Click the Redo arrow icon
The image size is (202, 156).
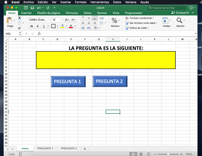(x=48, y=8)
